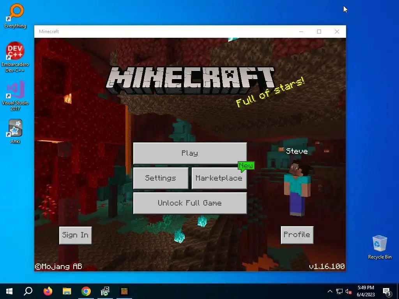
Task: Close the Minecraft window
Action: click(x=337, y=32)
